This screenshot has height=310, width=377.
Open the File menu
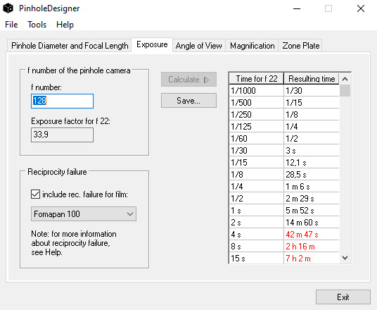pyautogui.click(x=11, y=25)
